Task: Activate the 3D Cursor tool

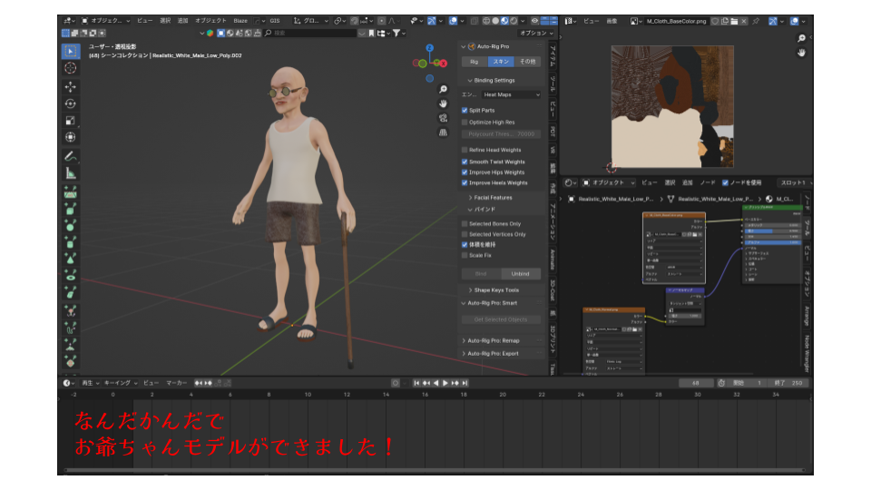Action: tap(71, 68)
